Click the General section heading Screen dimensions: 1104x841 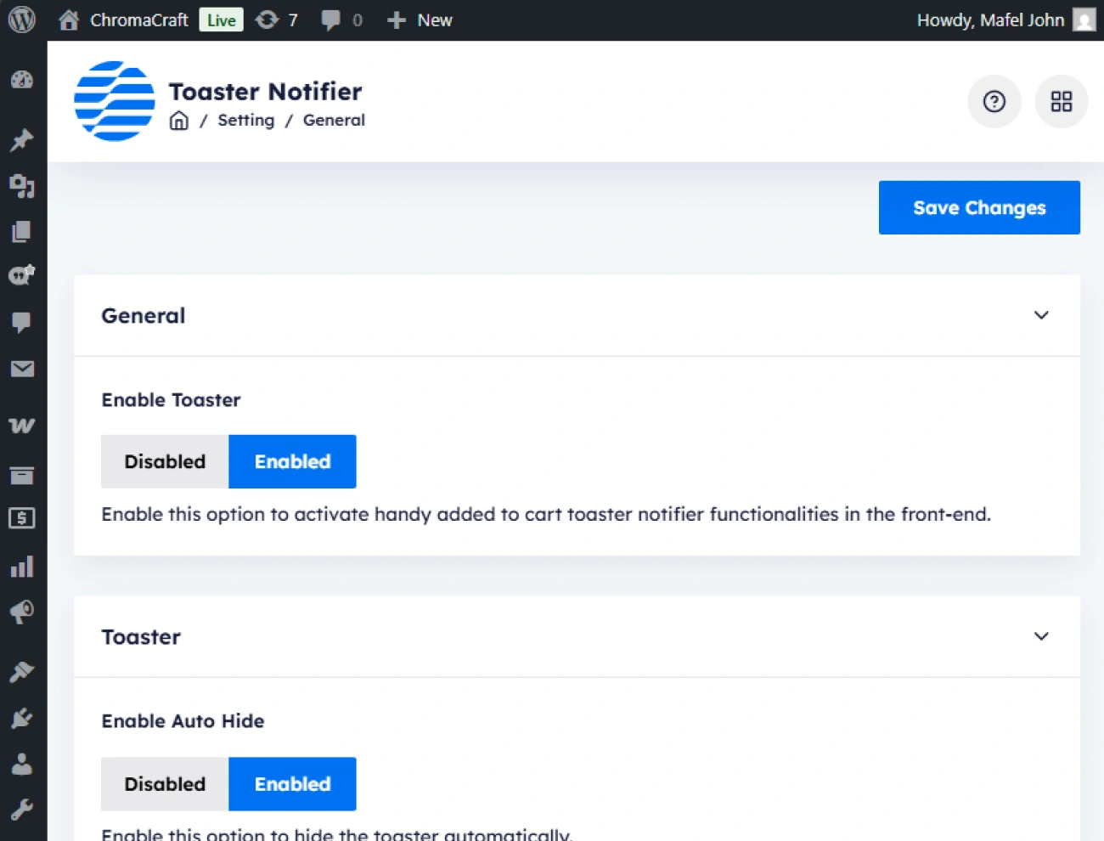click(144, 316)
